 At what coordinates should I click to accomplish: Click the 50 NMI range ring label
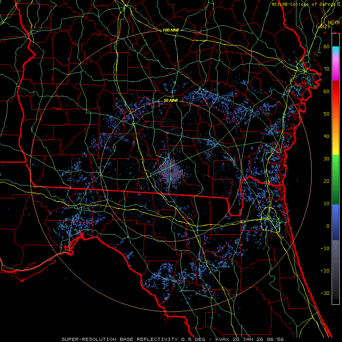[171, 101]
